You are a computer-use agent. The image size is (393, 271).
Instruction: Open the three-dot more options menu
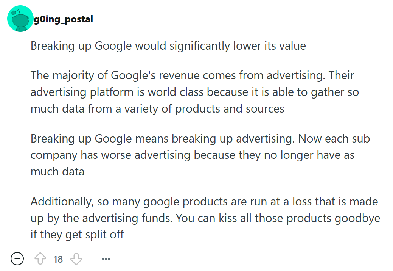pyautogui.click(x=106, y=259)
